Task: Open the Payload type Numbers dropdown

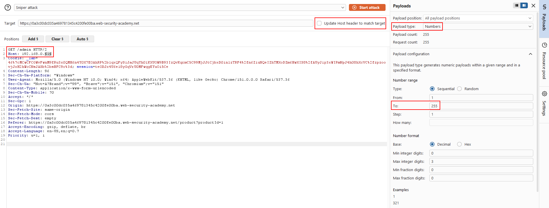Action: click(x=478, y=26)
